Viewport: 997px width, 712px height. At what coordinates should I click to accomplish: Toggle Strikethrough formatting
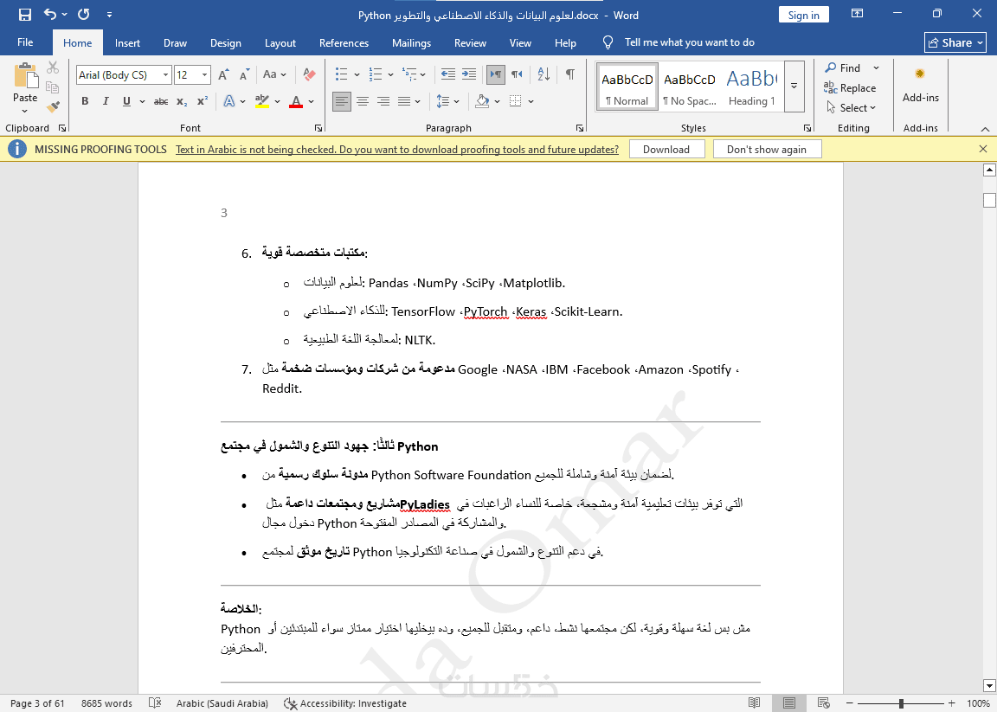tap(161, 101)
